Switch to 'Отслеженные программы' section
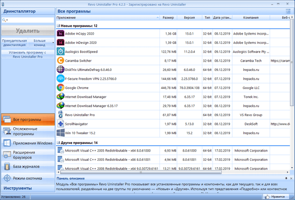Image resolution: width=295 pixels, height=200 pixels. point(28,131)
